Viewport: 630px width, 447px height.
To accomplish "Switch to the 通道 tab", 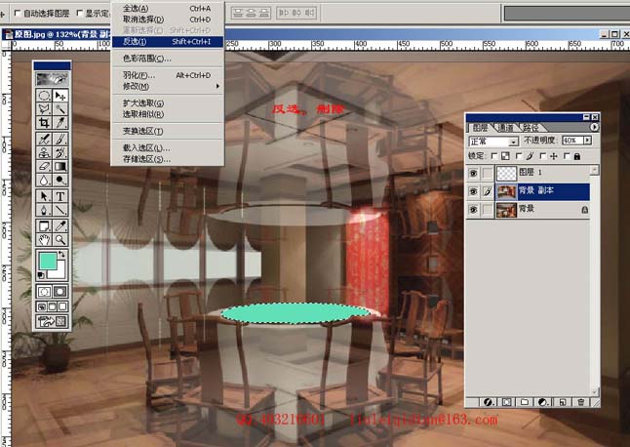I will click(505, 127).
